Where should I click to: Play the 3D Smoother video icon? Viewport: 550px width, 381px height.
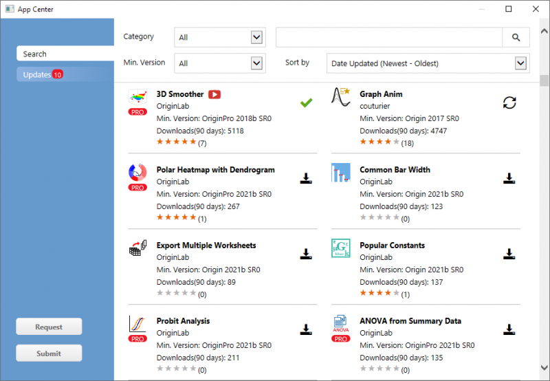(x=214, y=94)
